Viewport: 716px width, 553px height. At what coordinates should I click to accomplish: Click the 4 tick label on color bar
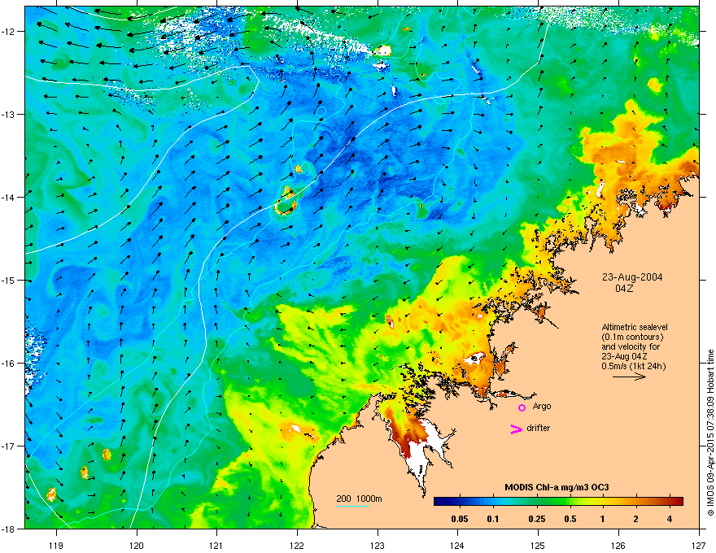tap(670, 519)
